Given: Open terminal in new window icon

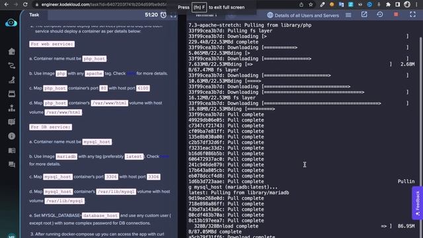Looking at the screenshot, I should click(364, 15).
